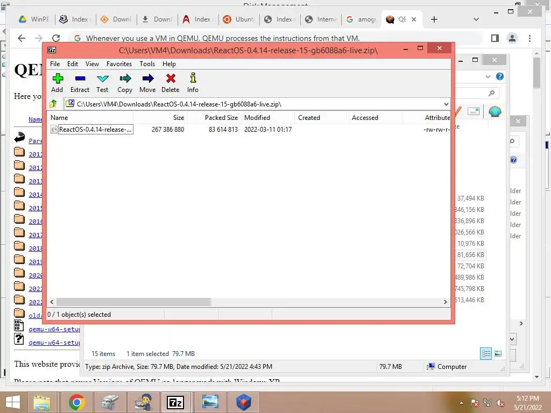551x413 pixels.
Task: Open the Chrome side panel icon
Action: pyautogui.click(x=495, y=38)
